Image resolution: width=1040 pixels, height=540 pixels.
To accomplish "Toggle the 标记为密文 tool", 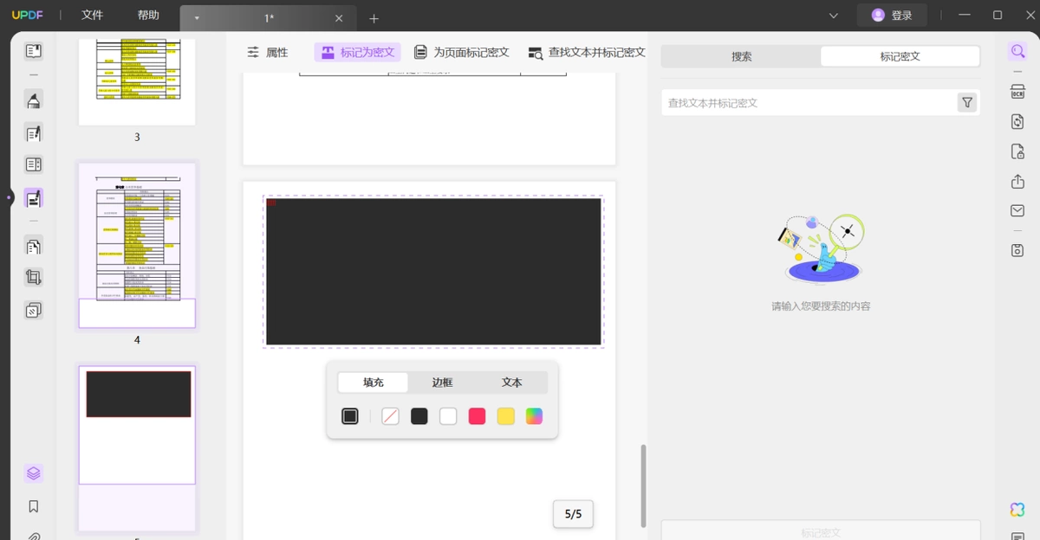I will tap(357, 52).
